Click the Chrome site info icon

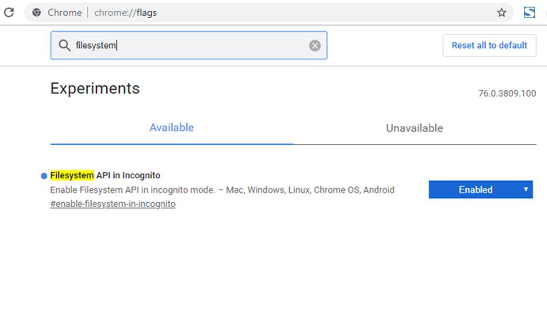click(36, 13)
